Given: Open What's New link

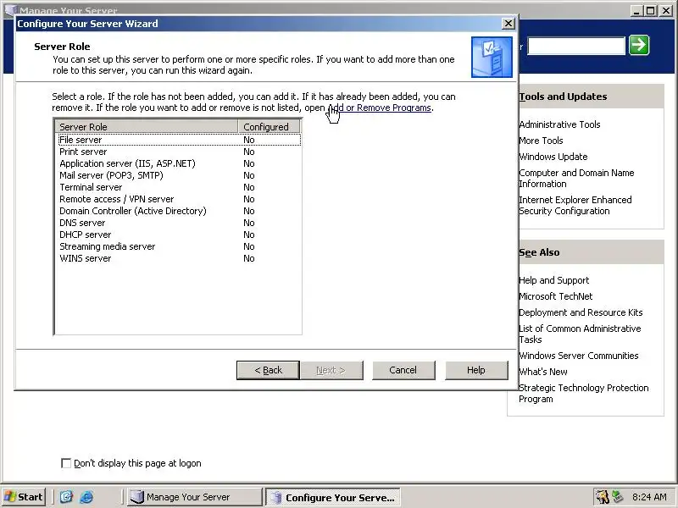Looking at the screenshot, I should pos(543,372).
